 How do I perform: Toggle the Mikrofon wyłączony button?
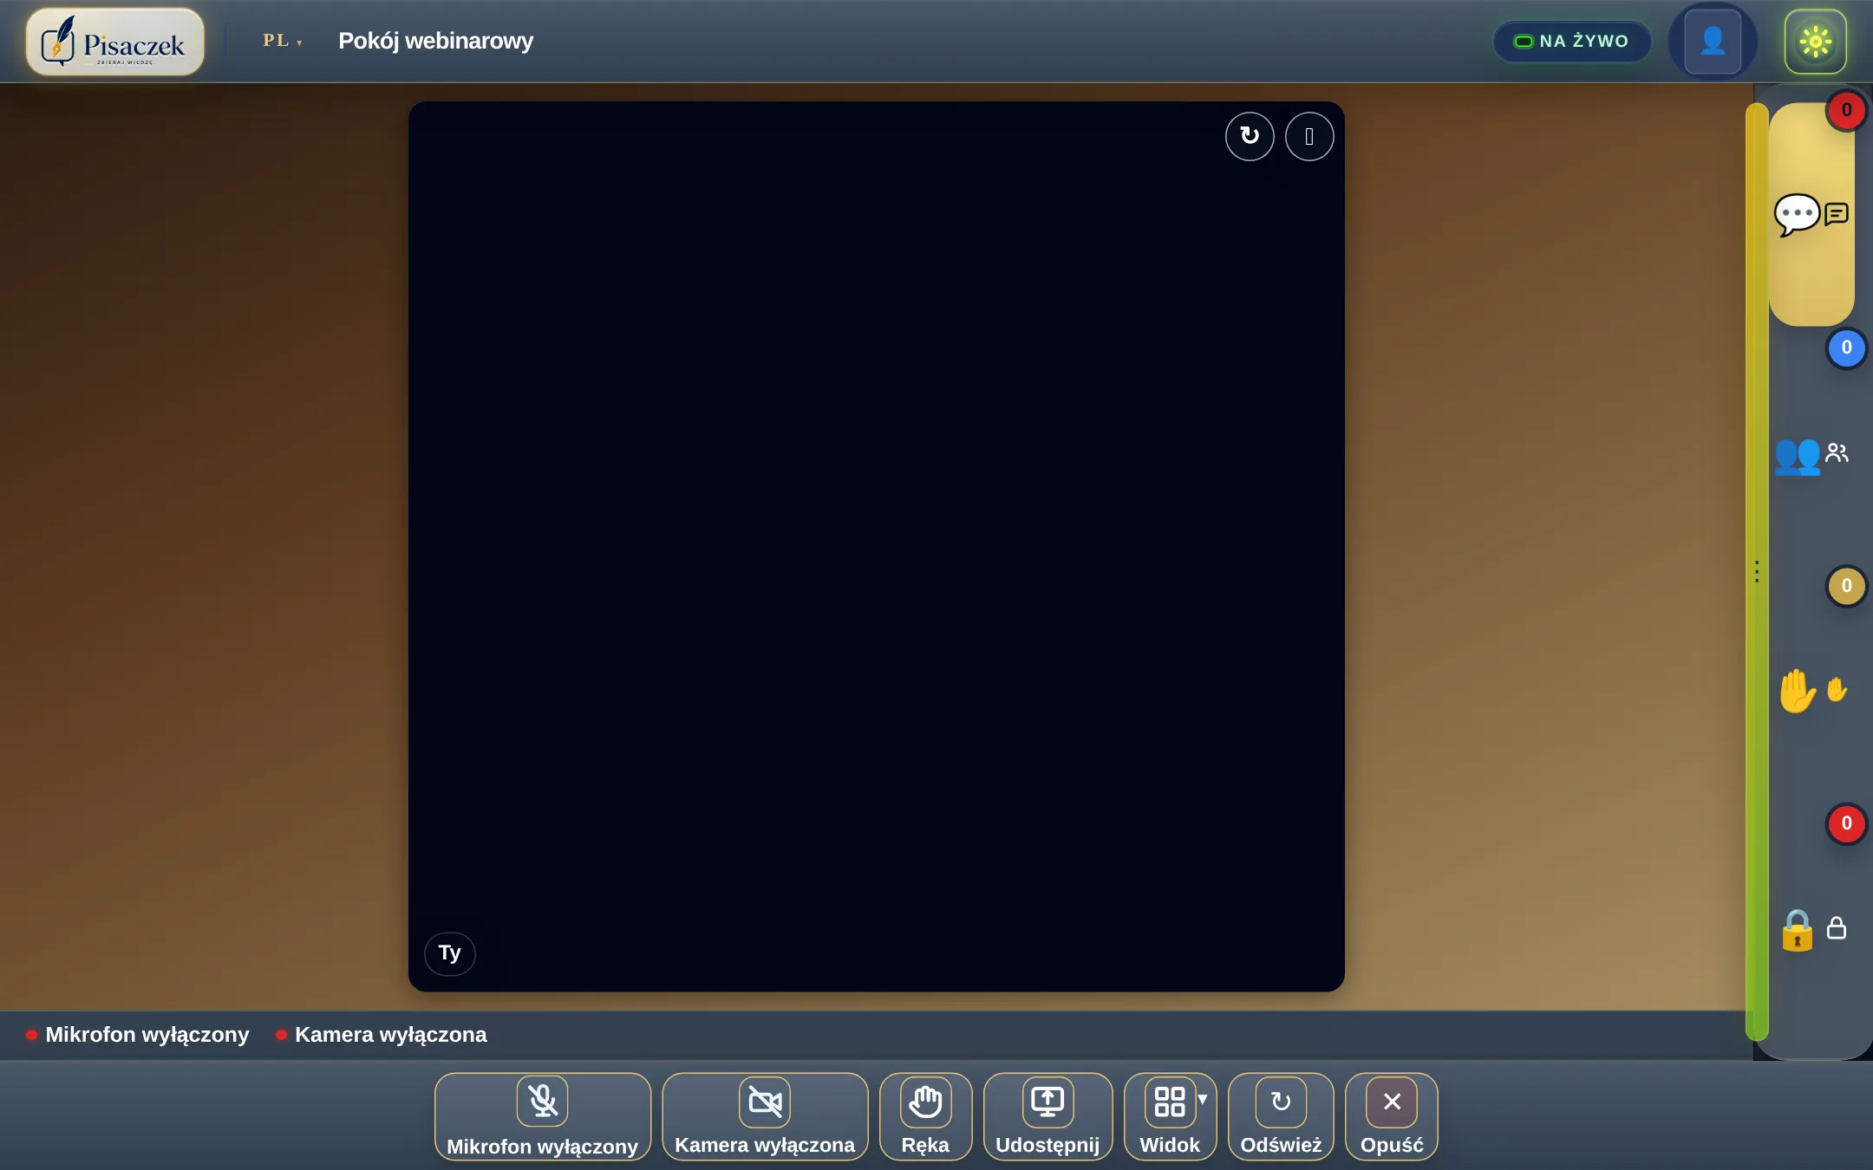[x=543, y=1117]
